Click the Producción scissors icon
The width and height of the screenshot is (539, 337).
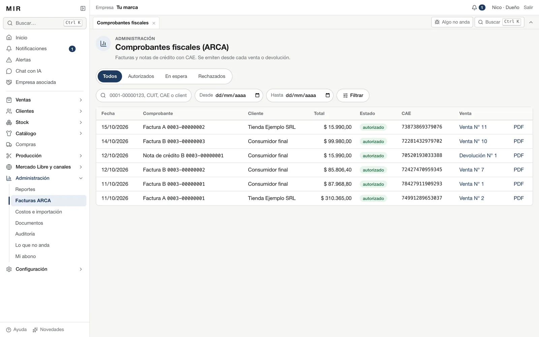point(9,156)
